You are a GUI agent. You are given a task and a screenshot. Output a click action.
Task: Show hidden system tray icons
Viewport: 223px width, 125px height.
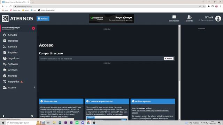pos(202,123)
